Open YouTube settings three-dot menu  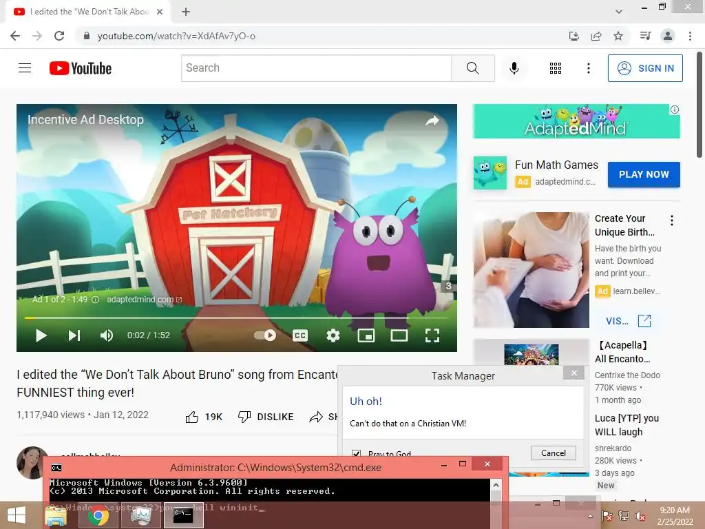click(589, 68)
